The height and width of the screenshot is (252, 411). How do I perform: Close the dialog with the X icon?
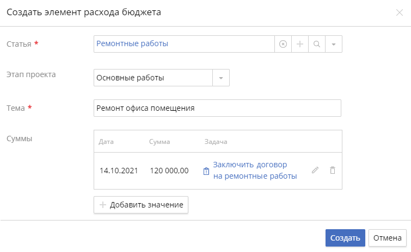(x=399, y=12)
